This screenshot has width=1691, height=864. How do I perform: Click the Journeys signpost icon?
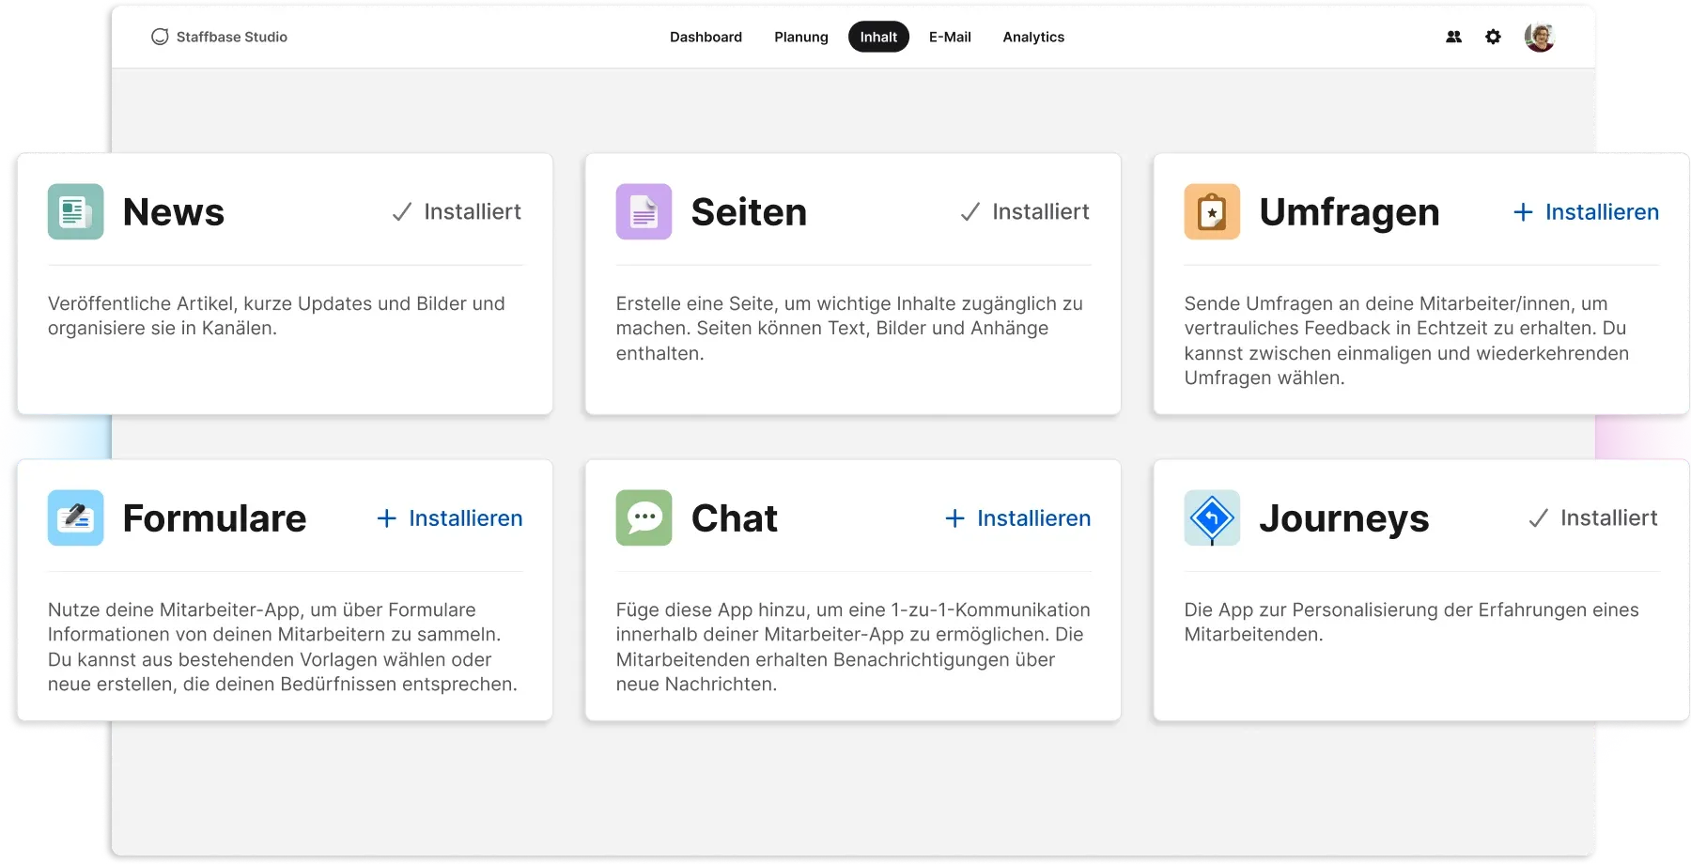tap(1212, 518)
